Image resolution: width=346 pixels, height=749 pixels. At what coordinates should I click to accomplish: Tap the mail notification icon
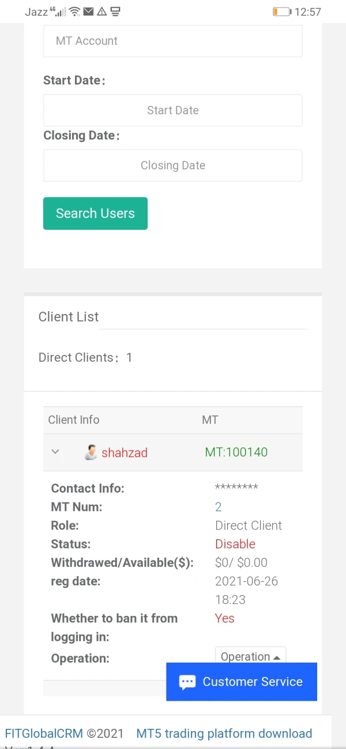click(x=88, y=12)
